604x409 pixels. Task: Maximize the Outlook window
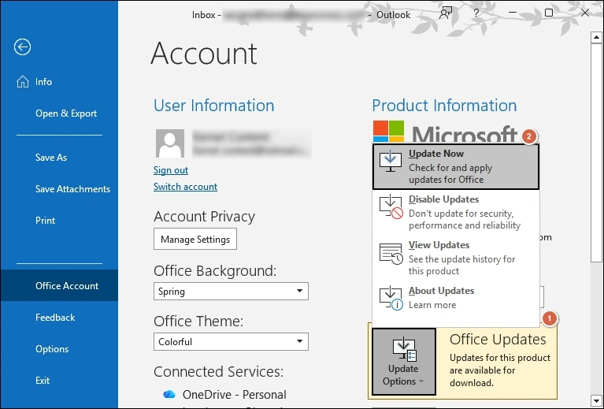point(549,13)
